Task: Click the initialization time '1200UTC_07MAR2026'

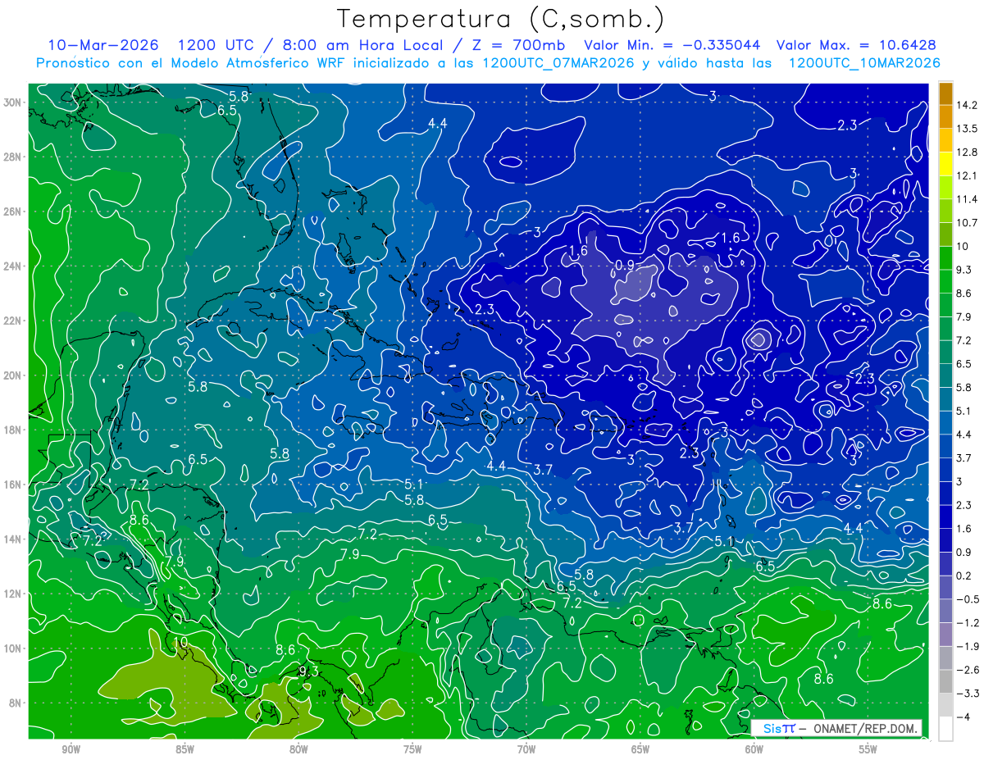Action: coord(558,63)
